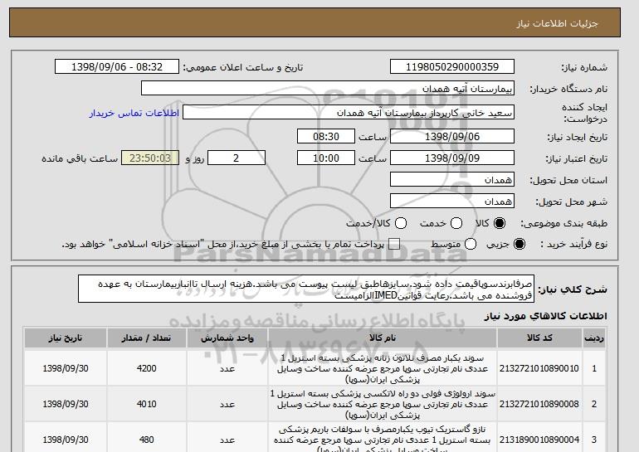Click quantity cell 4200
Screen dimensions: 639x452
146,368
